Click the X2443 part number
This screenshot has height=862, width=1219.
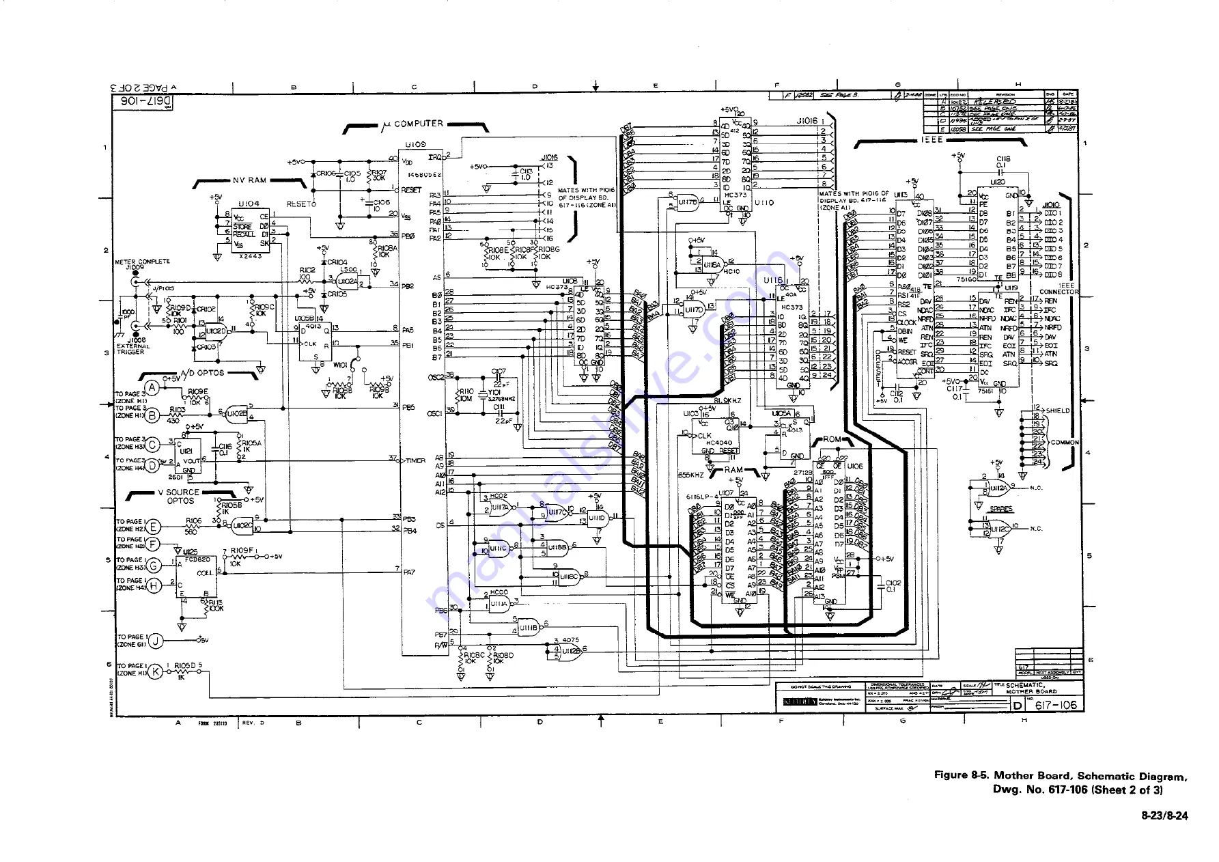click(x=249, y=255)
